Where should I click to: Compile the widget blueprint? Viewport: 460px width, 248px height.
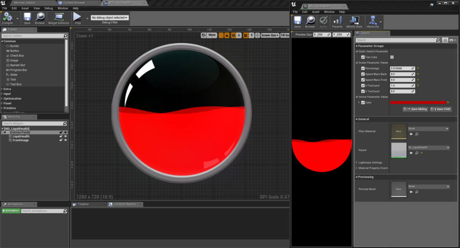[x=7, y=18]
